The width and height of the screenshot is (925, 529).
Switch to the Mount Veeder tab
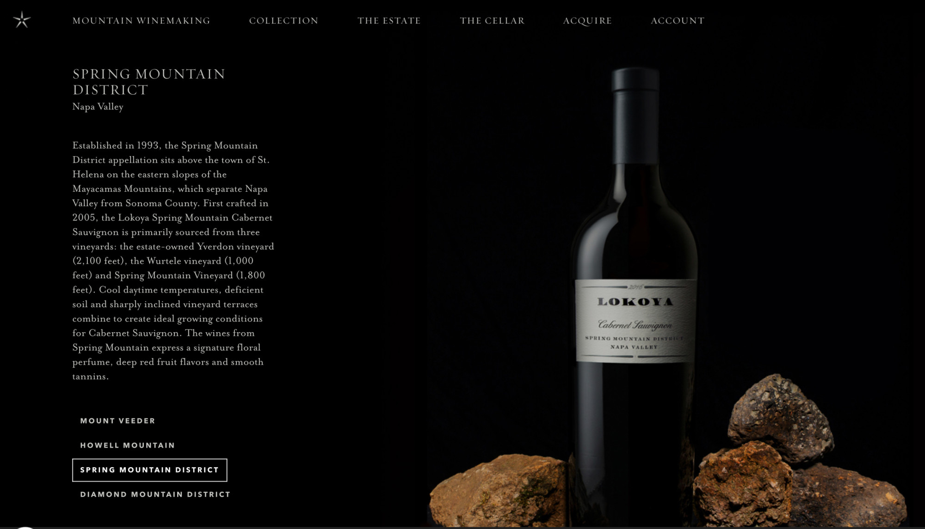118,421
